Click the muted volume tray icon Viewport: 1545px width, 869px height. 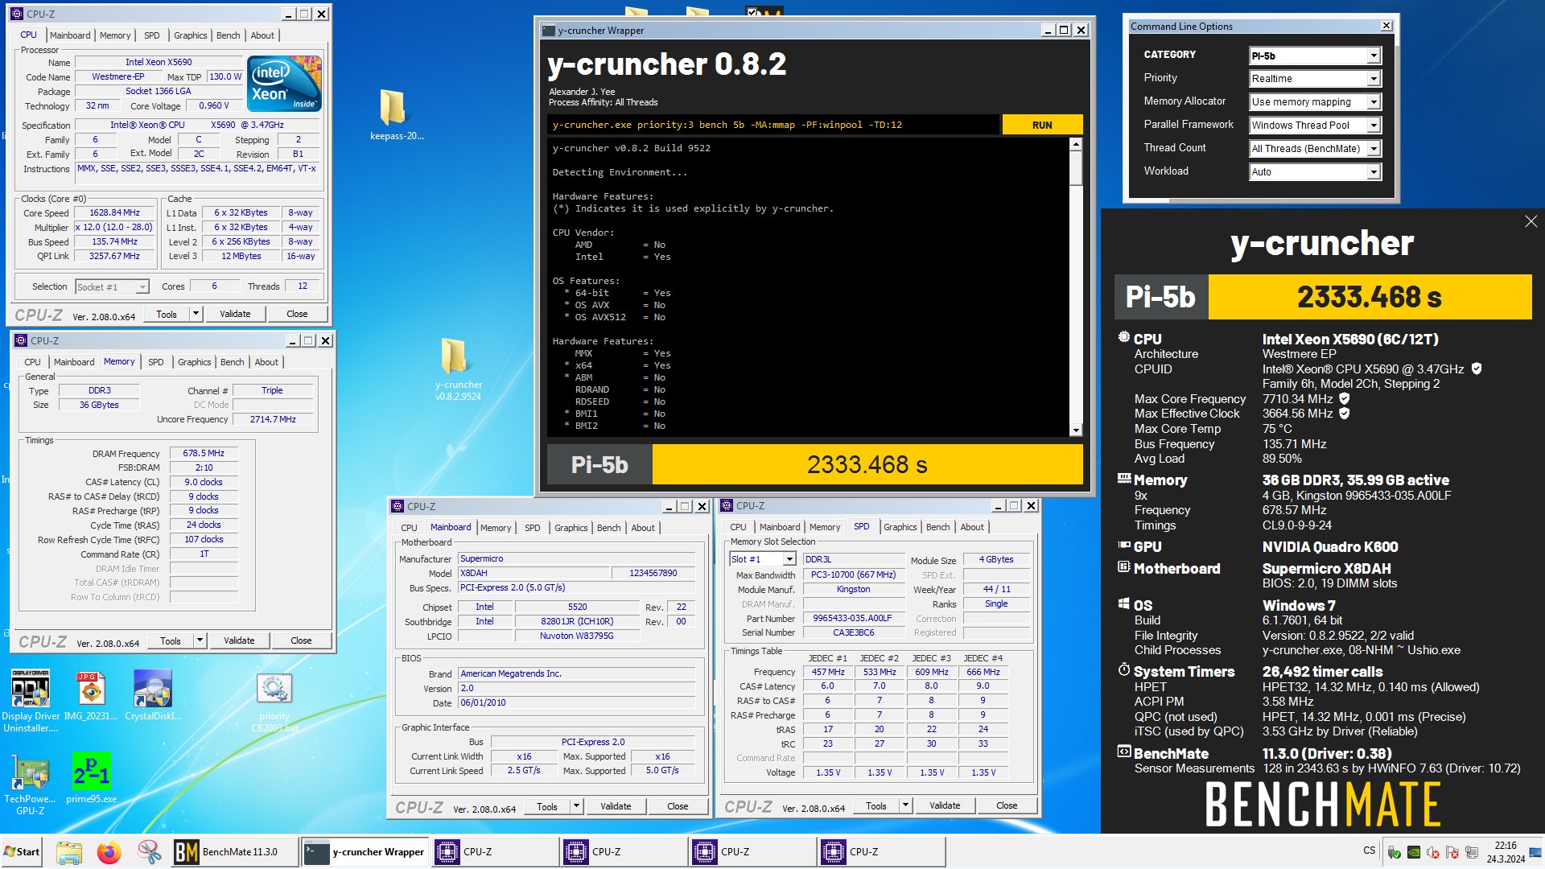point(1433,852)
